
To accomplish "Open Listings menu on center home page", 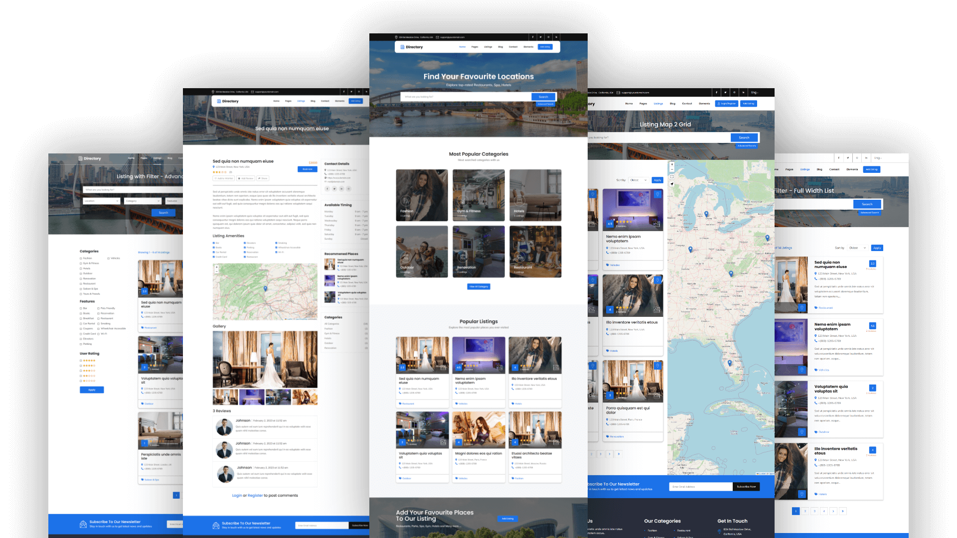I will [x=488, y=47].
